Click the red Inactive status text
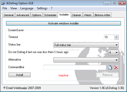This screenshot has width=127, height=92. tap(63, 75)
